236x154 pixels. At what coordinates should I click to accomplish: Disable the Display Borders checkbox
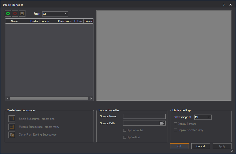click(x=175, y=124)
